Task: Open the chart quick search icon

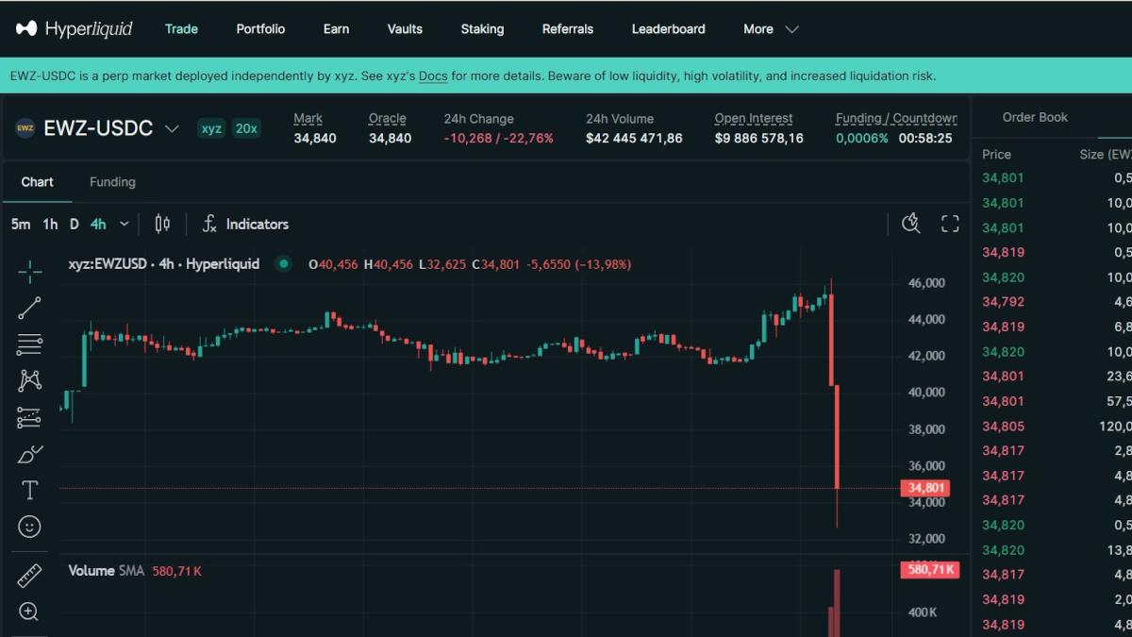Action: (910, 224)
